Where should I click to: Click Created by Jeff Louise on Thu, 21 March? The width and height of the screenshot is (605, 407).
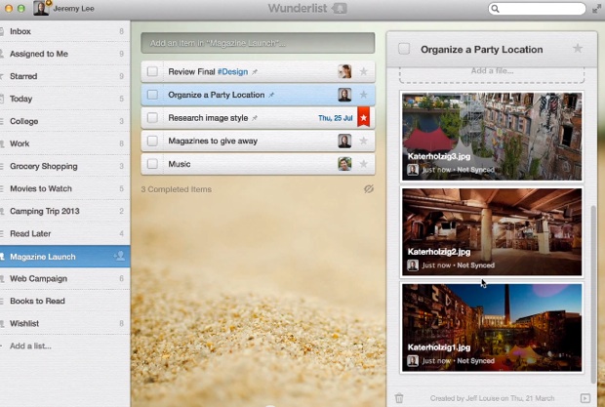pos(492,398)
